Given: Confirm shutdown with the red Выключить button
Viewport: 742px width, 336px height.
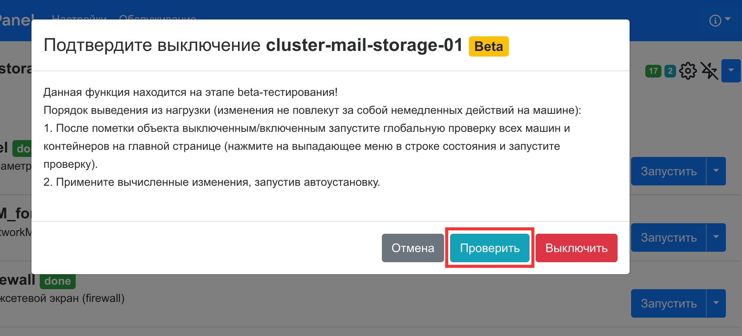Looking at the screenshot, I should tap(576, 248).
